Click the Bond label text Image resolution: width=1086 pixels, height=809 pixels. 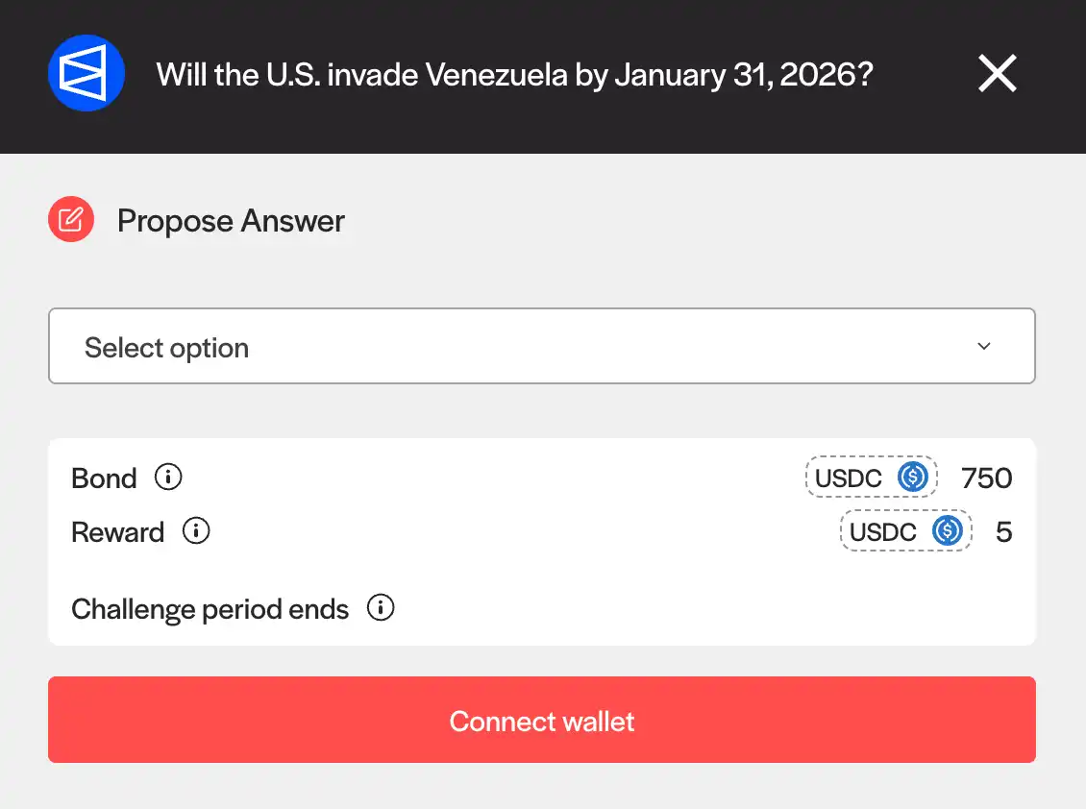(x=104, y=478)
